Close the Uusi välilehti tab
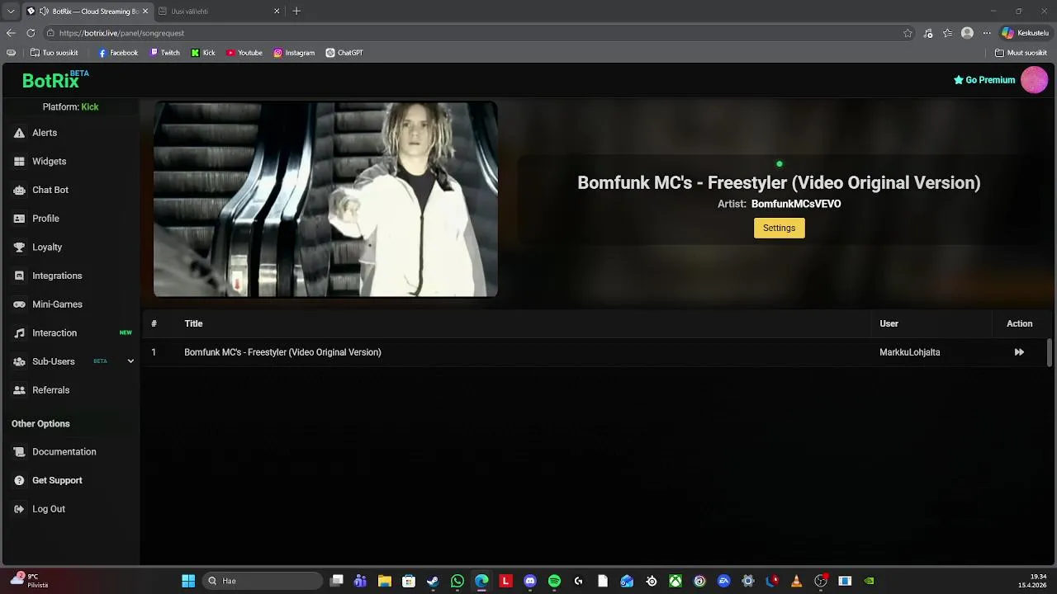1057x594 pixels. point(277,12)
